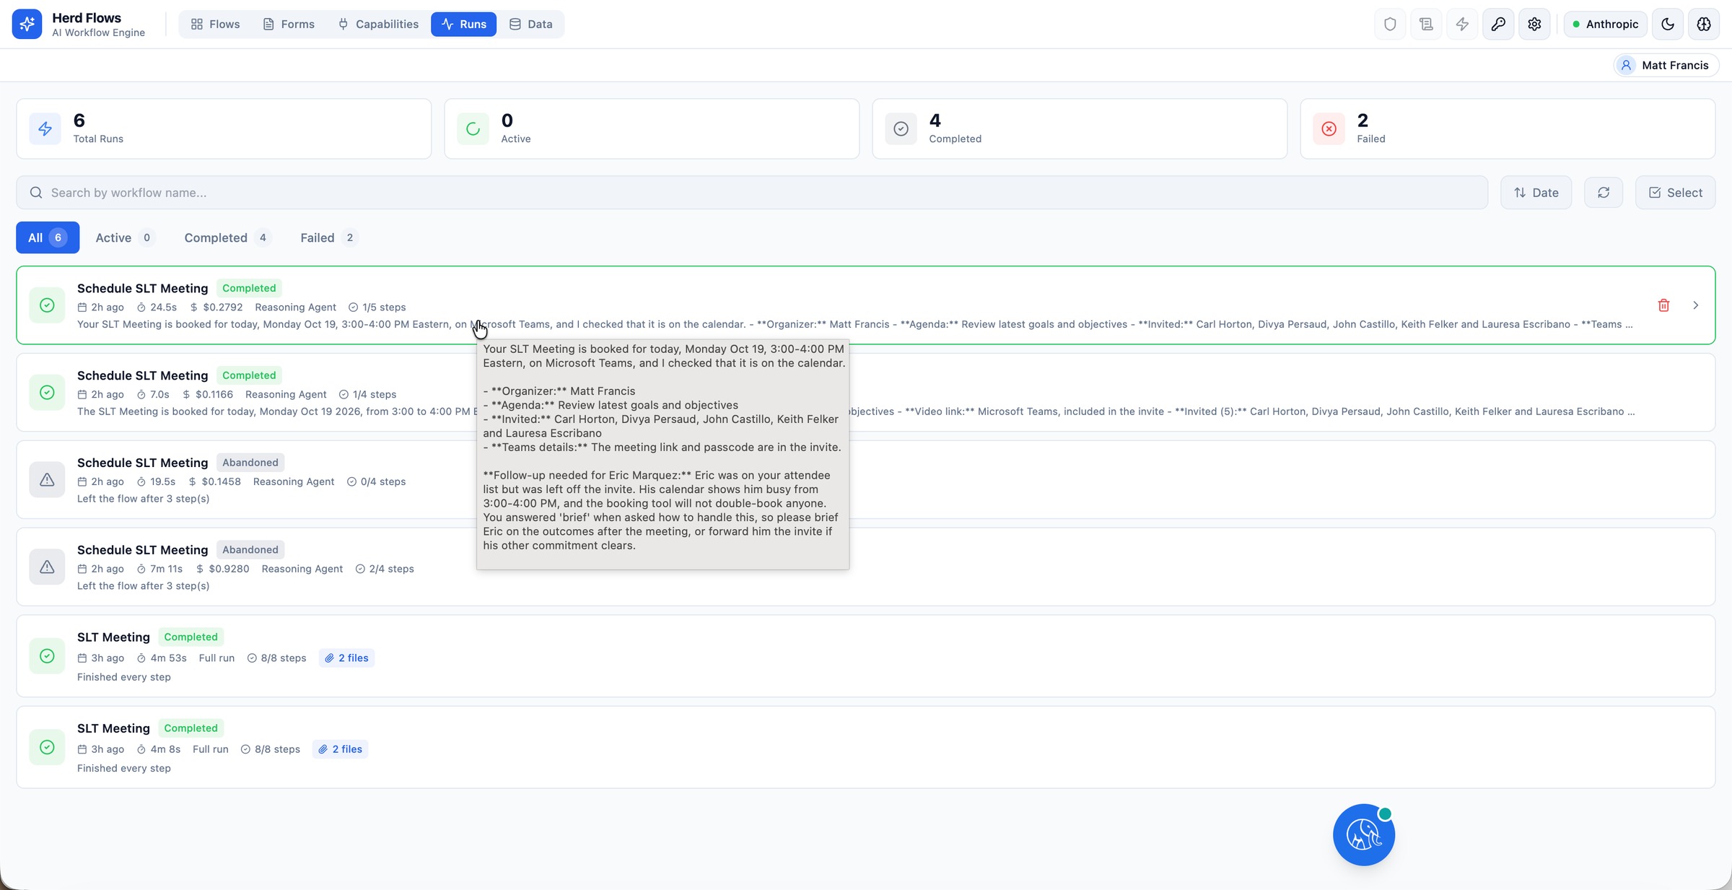1732x890 pixels.
Task: Expand the first Schedule SLT Meeting run chevron
Action: [1696, 305]
